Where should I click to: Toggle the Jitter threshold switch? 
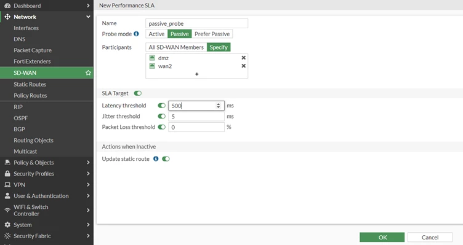point(161,116)
